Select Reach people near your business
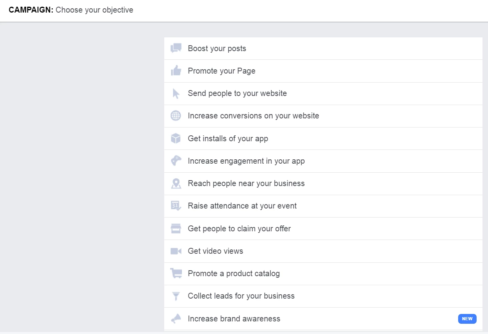The height and width of the screenshot is (334, 488). pos(246,183)
